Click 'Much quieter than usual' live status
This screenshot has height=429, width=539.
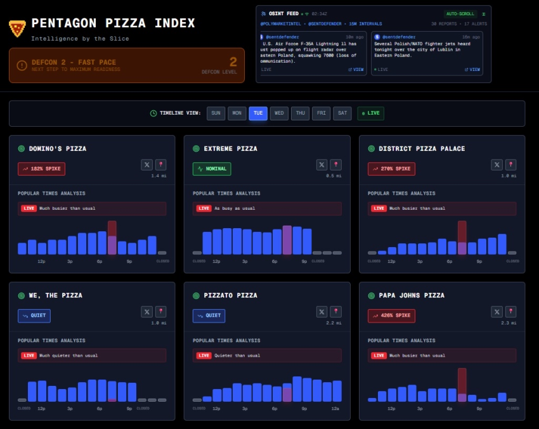pos(68,355)
